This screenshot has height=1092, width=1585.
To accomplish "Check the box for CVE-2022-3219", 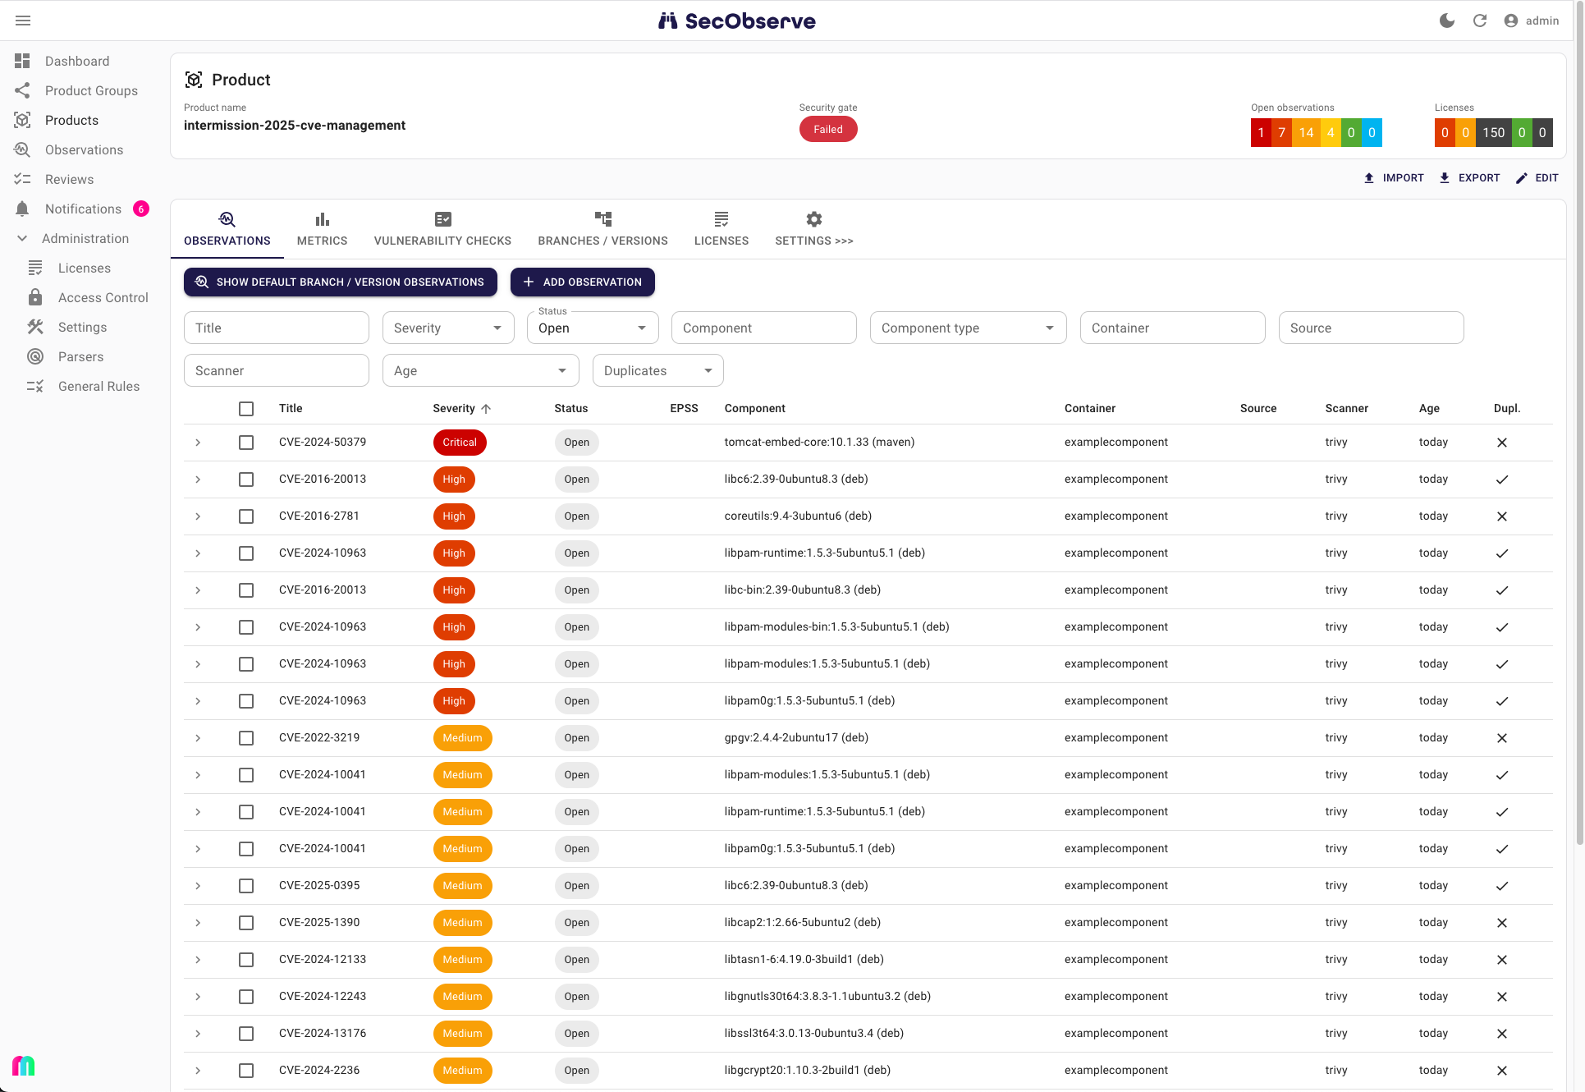I will tap(246, 737).
